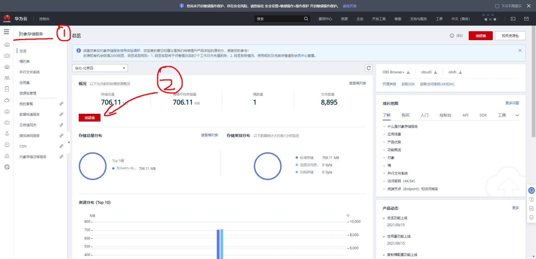Refresh overview with the reload icon
This screenshot has width=536, height=259.
[369, 68]
